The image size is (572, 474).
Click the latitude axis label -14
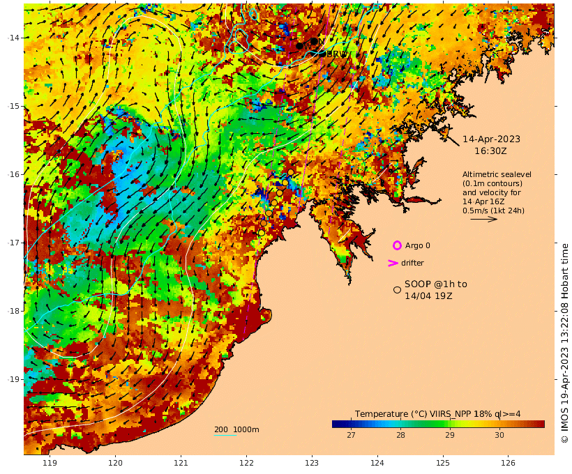pos(13,38)
